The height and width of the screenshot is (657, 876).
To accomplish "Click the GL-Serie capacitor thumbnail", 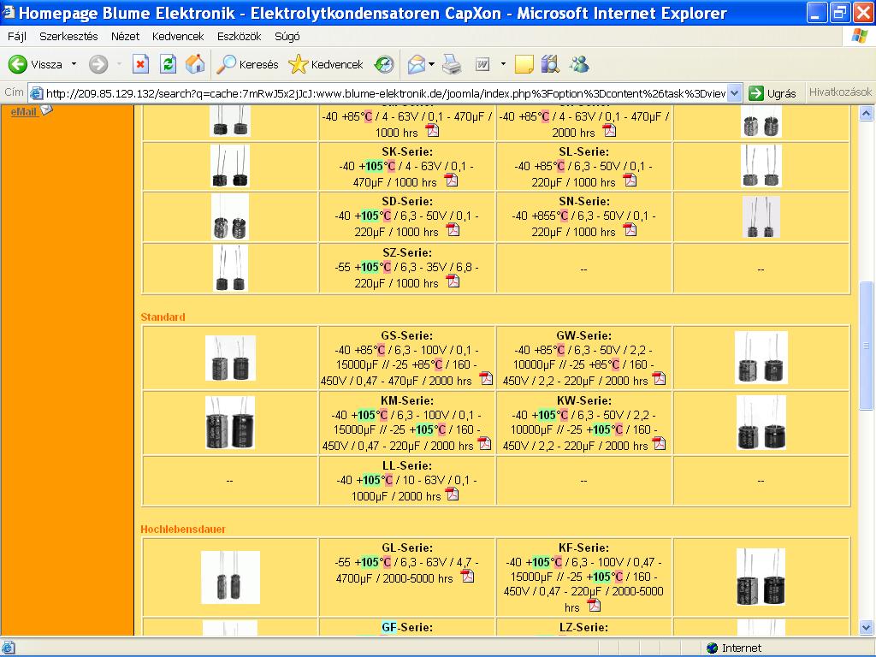I will click(x=230, y=577).
